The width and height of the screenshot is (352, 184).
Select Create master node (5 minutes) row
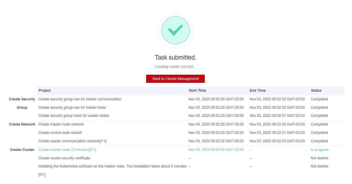67,150
